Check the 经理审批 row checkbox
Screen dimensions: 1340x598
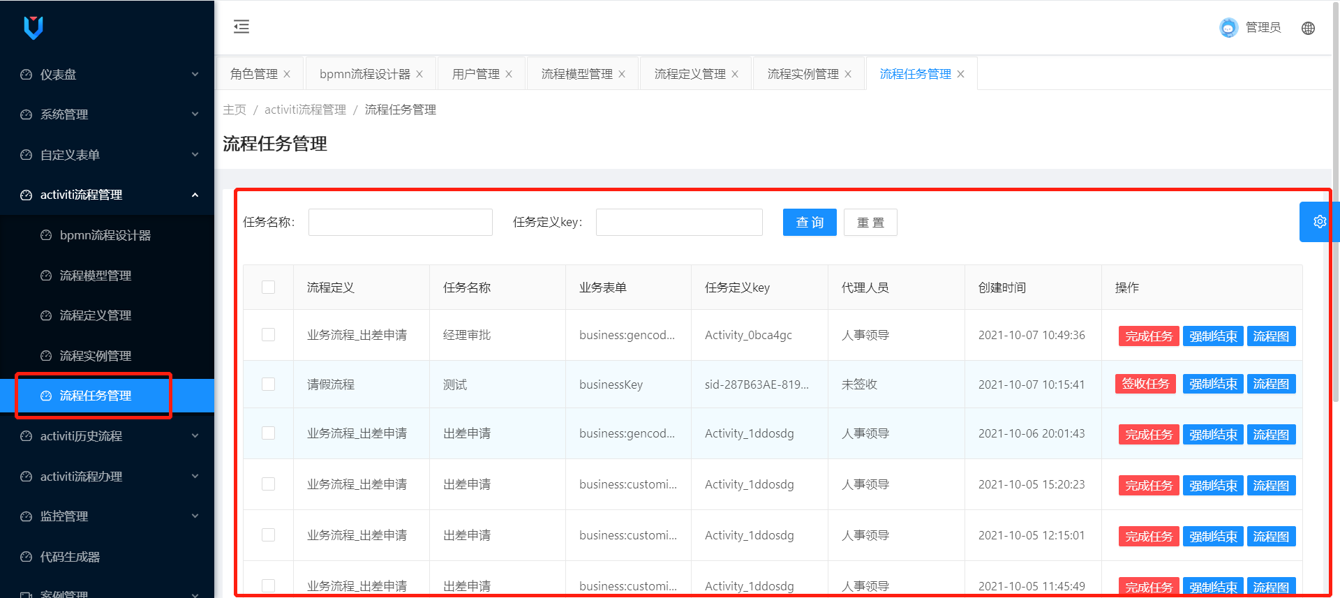pos(268,335)
